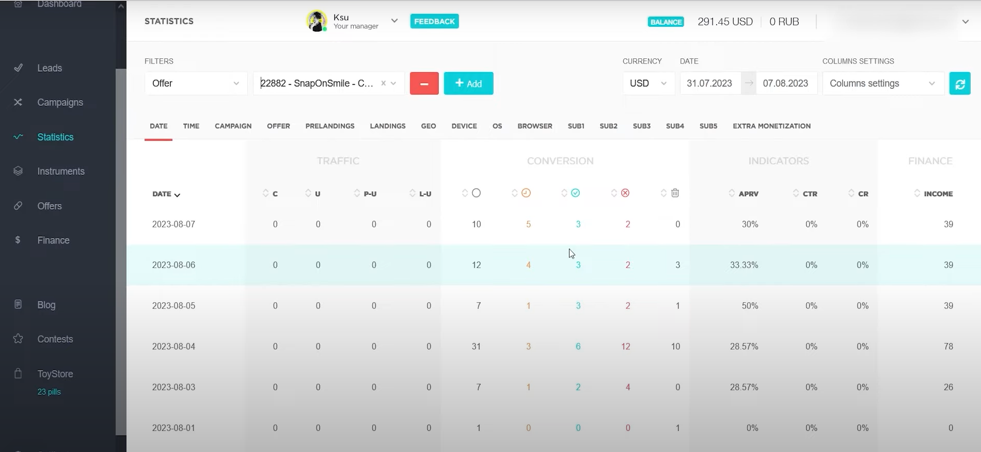Viewport: 981px width, 452px height.
Task: Click the ToyStore bag icon
Action: pos(18,374)
